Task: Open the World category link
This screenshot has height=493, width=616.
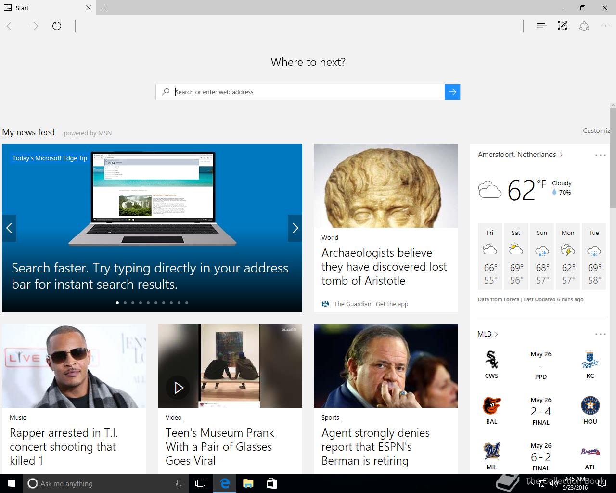Action: tap(330, 237)
